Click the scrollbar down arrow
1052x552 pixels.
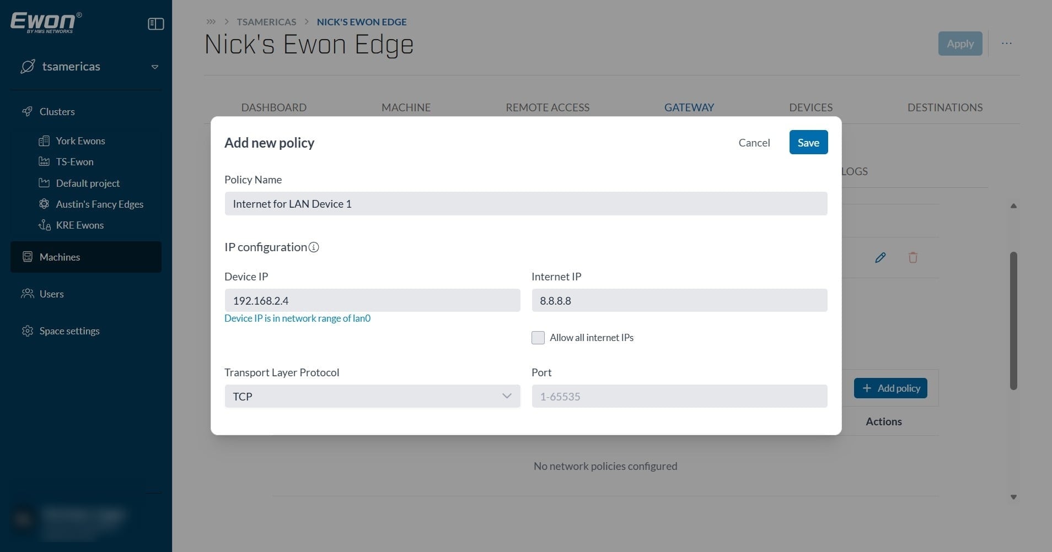pyautogui.click(x=1013, y=497)
